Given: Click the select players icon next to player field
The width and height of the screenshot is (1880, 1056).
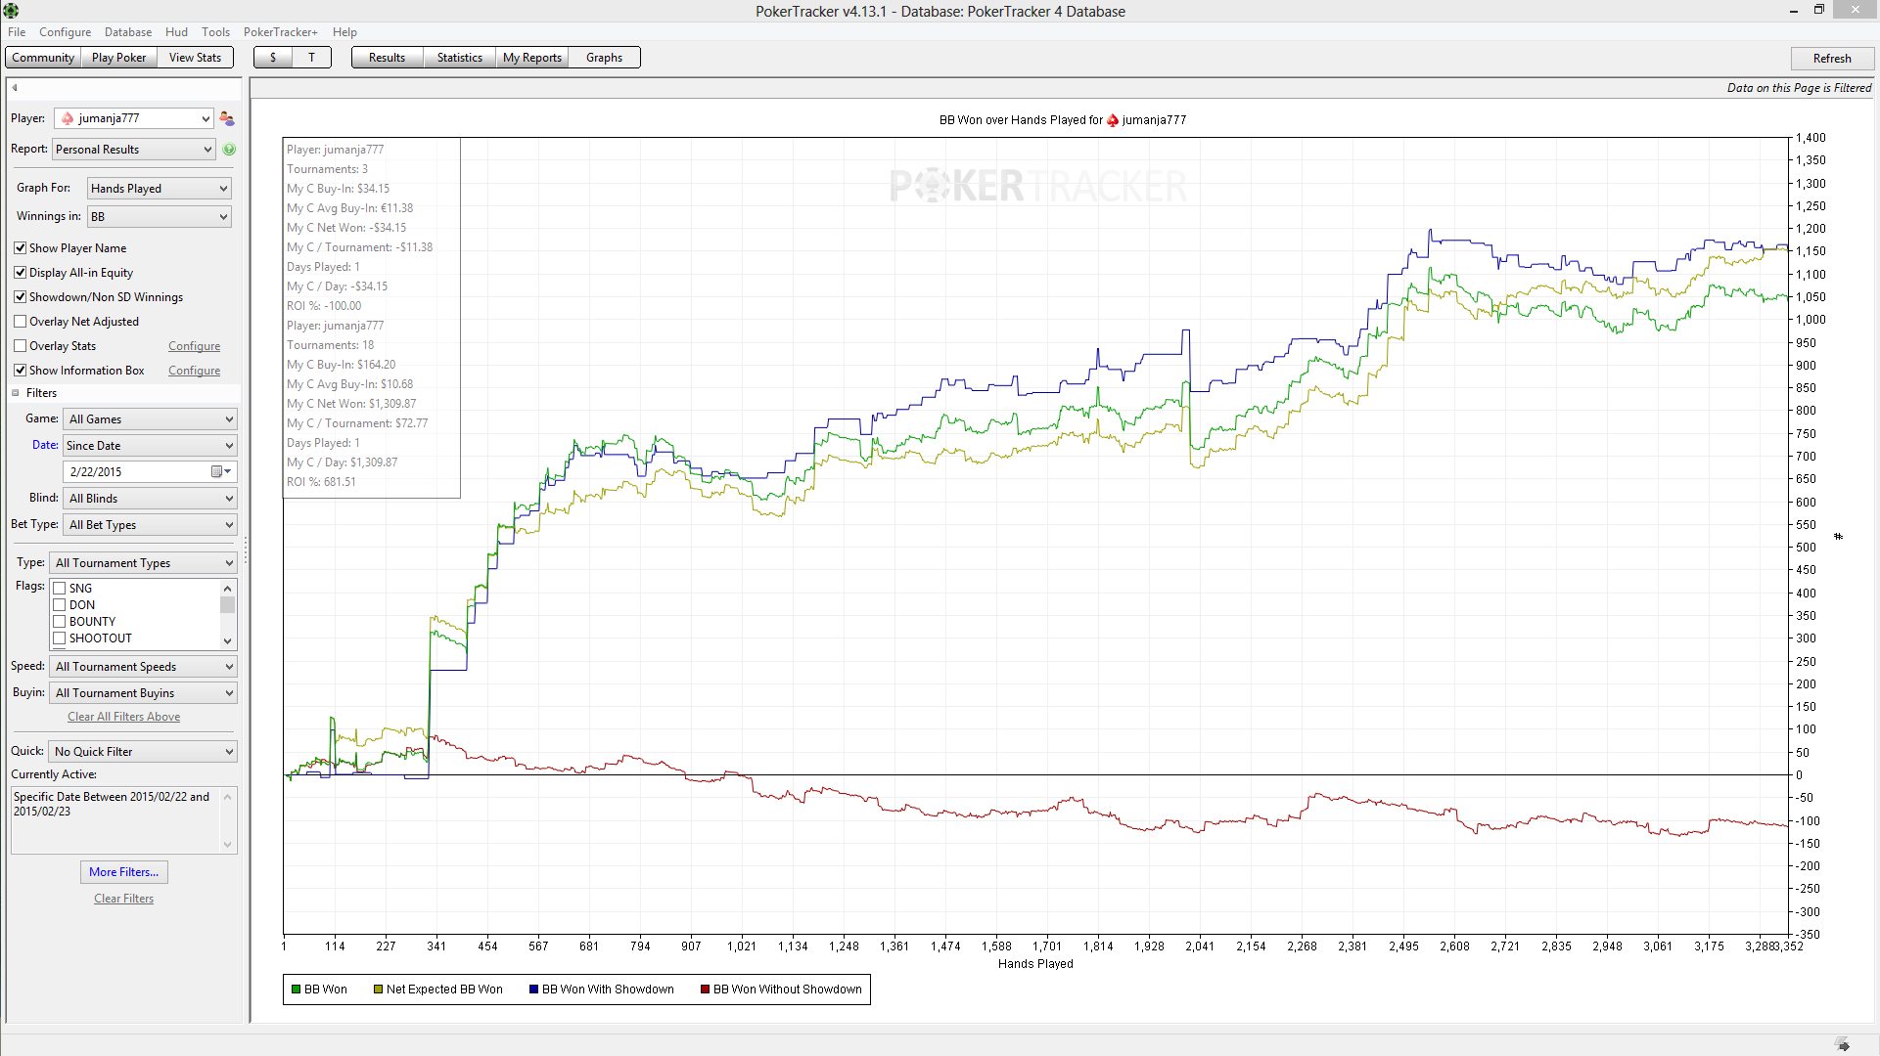Looking at the screenshot, I should point(227,118).
